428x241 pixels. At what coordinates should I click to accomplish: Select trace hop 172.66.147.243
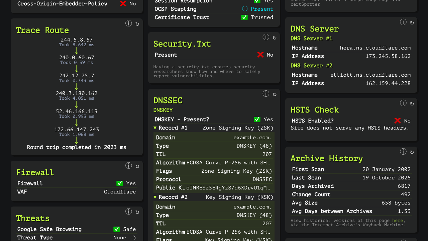pyautogui.click(x=77, y=129)
